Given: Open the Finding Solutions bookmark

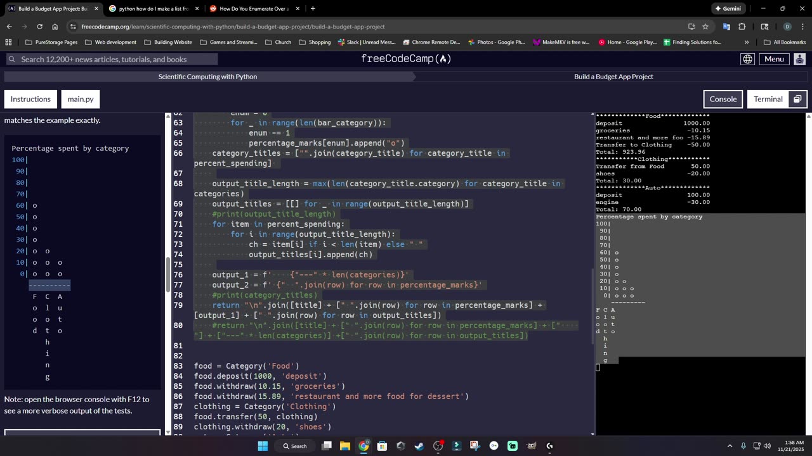Looking at the screenshot, I should 692,42.
